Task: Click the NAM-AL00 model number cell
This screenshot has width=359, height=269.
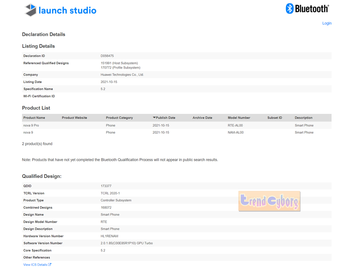Action: pos(236,132)
